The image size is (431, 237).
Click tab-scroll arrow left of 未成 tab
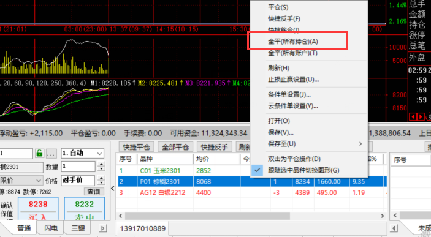click(x=394, y=228)
